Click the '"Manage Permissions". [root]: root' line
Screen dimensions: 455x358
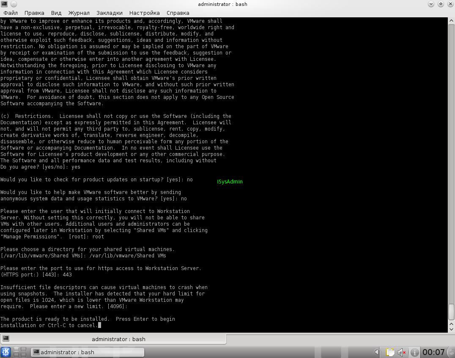click(52, 236)
